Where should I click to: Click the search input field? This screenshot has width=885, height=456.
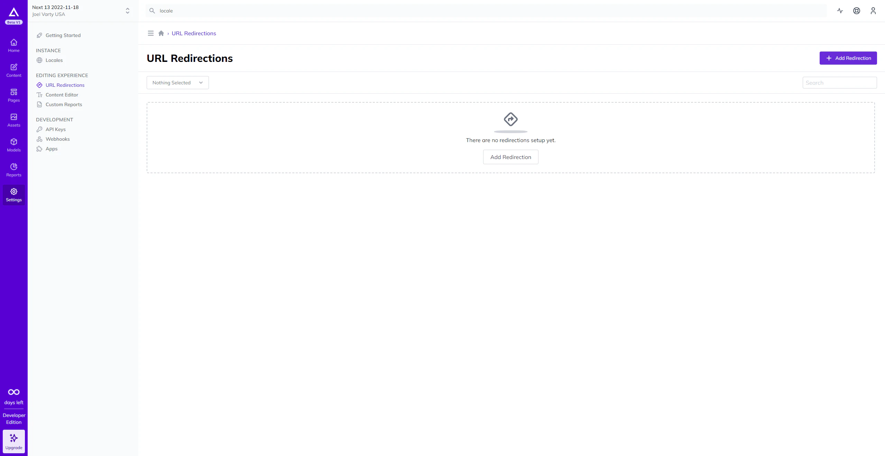[840, 82]
